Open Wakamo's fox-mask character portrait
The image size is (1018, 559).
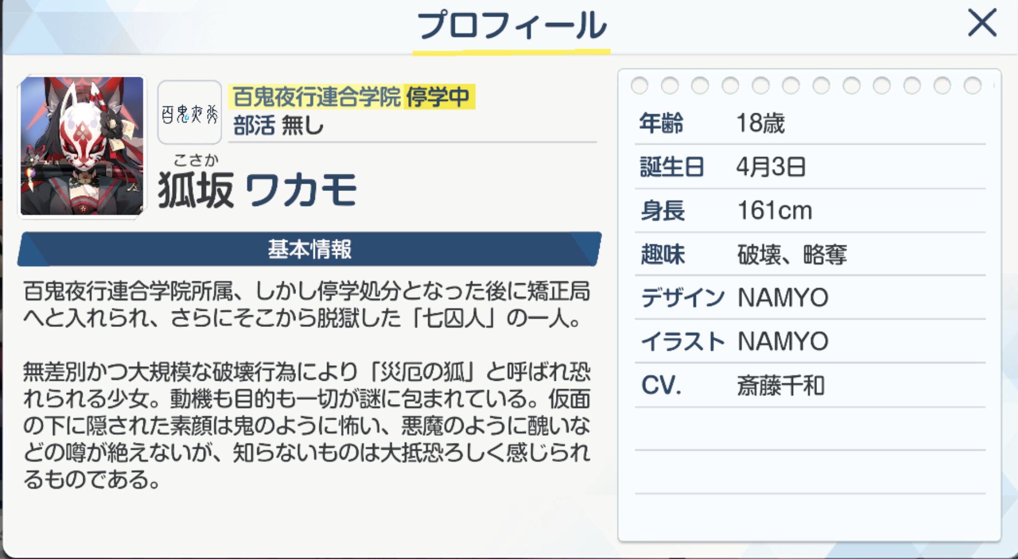click(x=82, y=146)
